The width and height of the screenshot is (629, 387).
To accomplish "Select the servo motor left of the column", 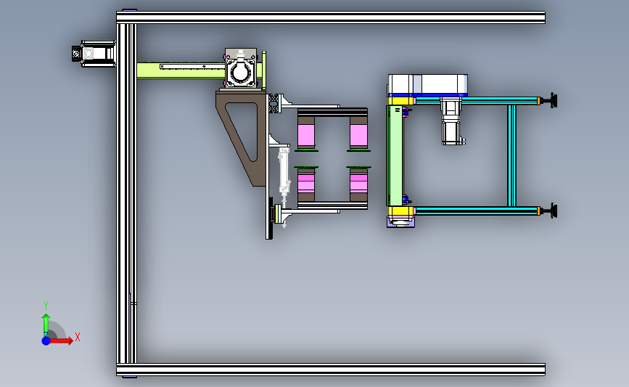I will pyautogui.click(x=94, y=54).
